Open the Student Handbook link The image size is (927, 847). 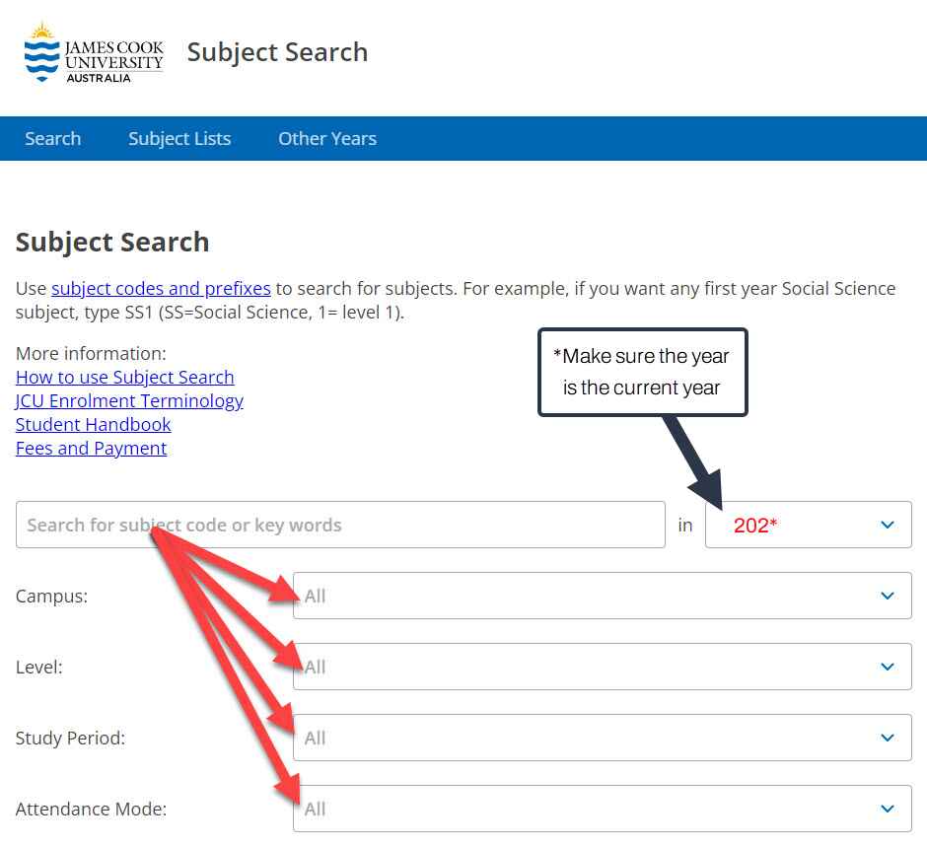(x=94, y=424)
